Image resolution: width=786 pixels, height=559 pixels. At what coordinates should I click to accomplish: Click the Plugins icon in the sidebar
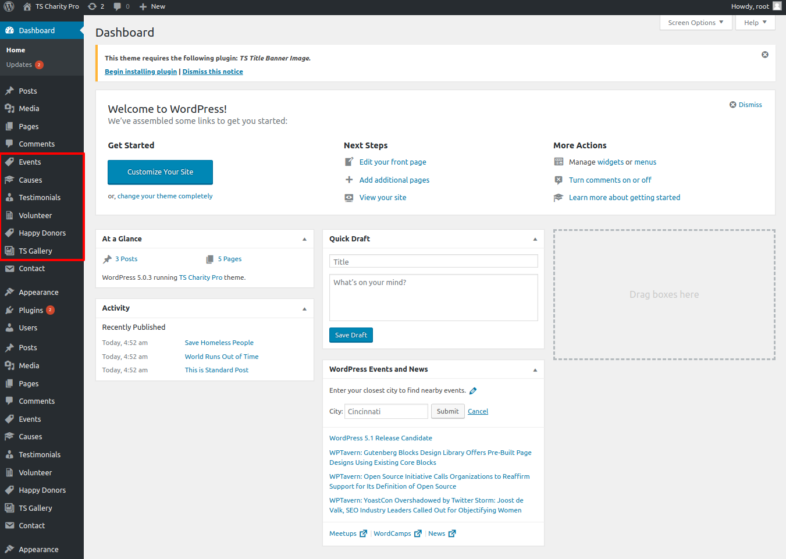9,310
